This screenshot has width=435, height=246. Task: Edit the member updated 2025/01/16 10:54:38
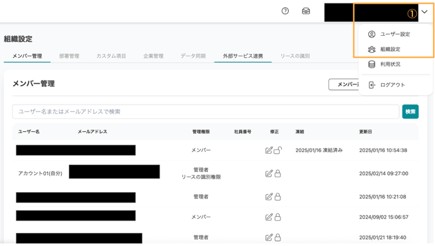(x=269, y=150)
